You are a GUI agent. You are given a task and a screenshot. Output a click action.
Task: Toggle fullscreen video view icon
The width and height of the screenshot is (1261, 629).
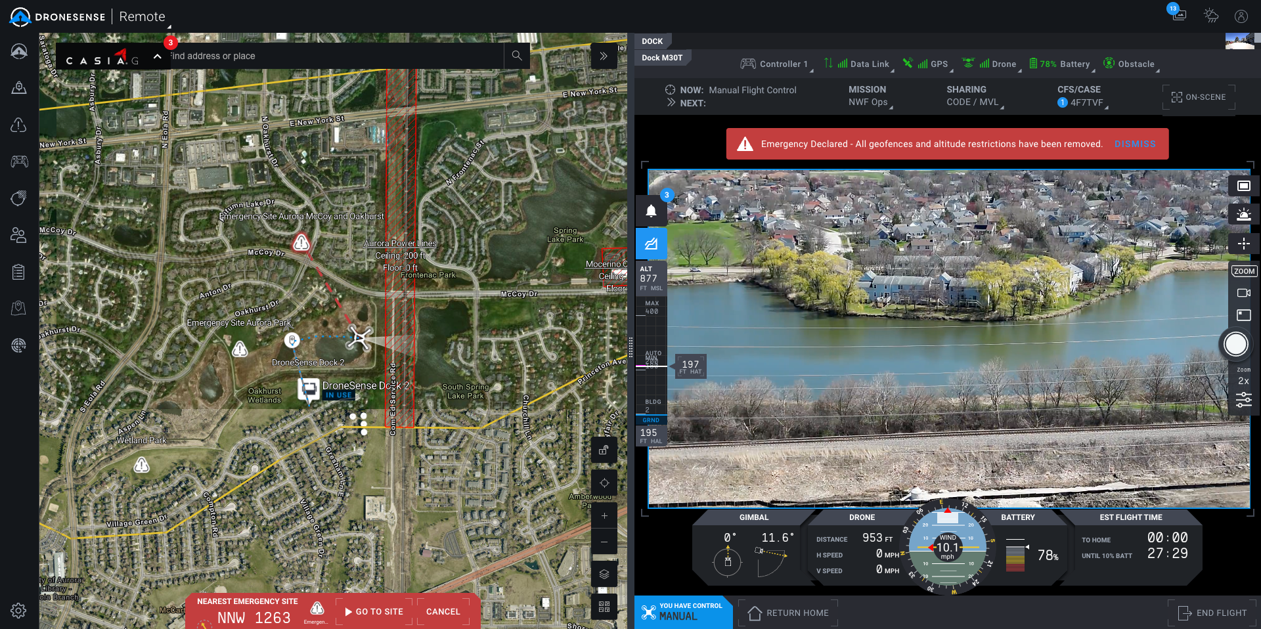click(1244, 186)
